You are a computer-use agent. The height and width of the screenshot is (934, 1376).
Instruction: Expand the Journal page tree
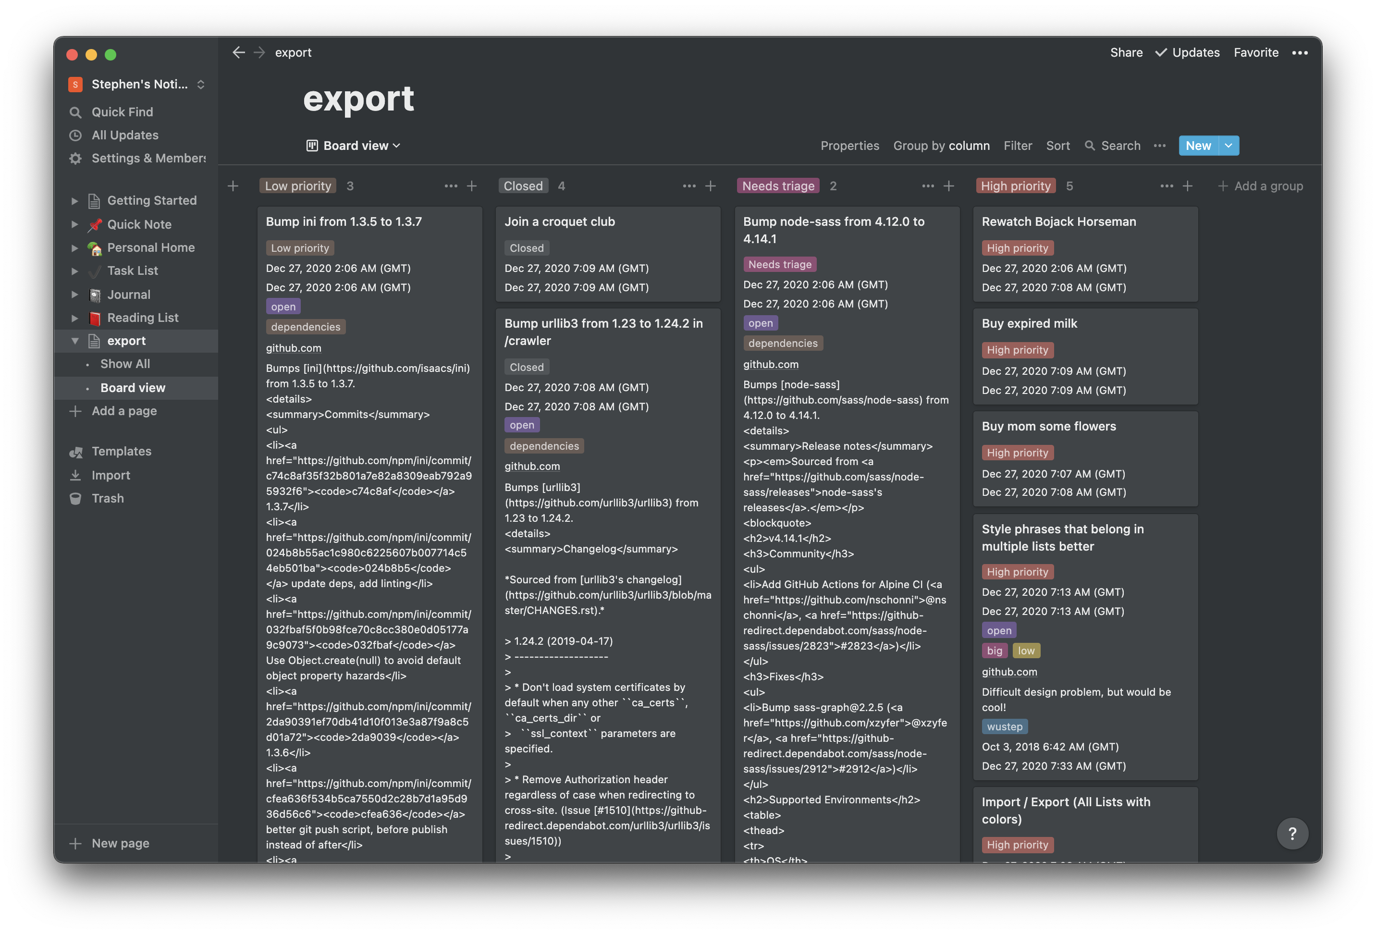(x=74, y=295)
